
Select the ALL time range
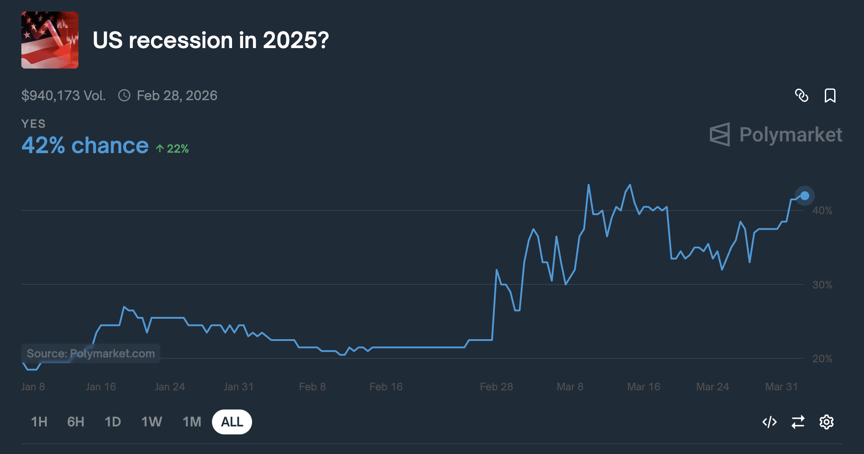point(232,422)
